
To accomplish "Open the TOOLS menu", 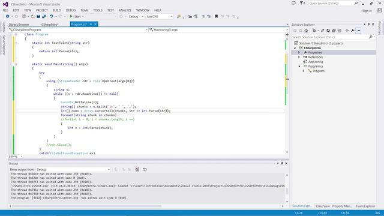I will point(98,10).
